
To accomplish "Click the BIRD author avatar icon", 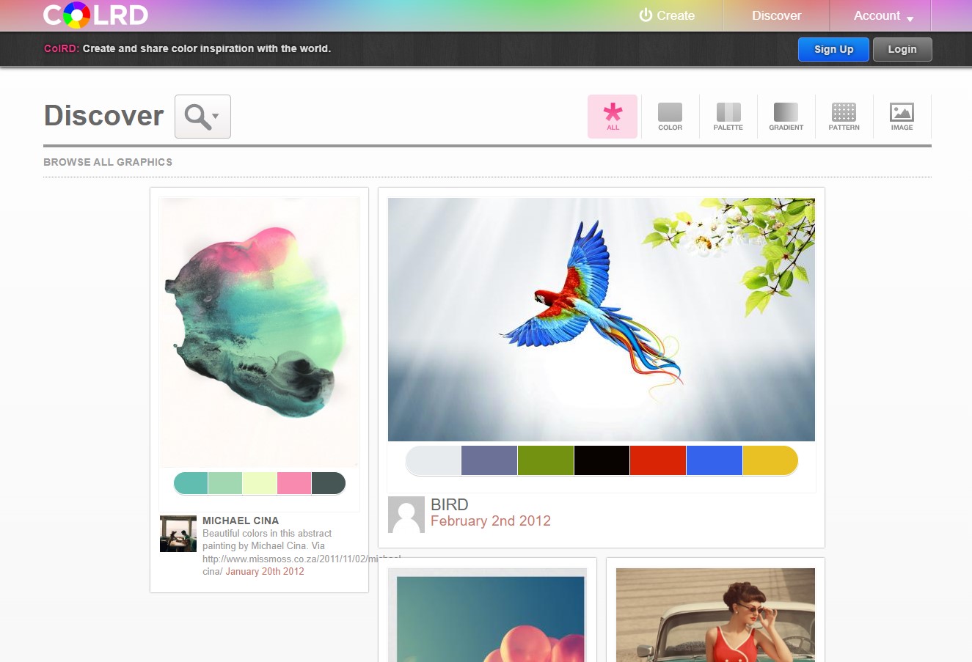I will [x=406, y=515].
